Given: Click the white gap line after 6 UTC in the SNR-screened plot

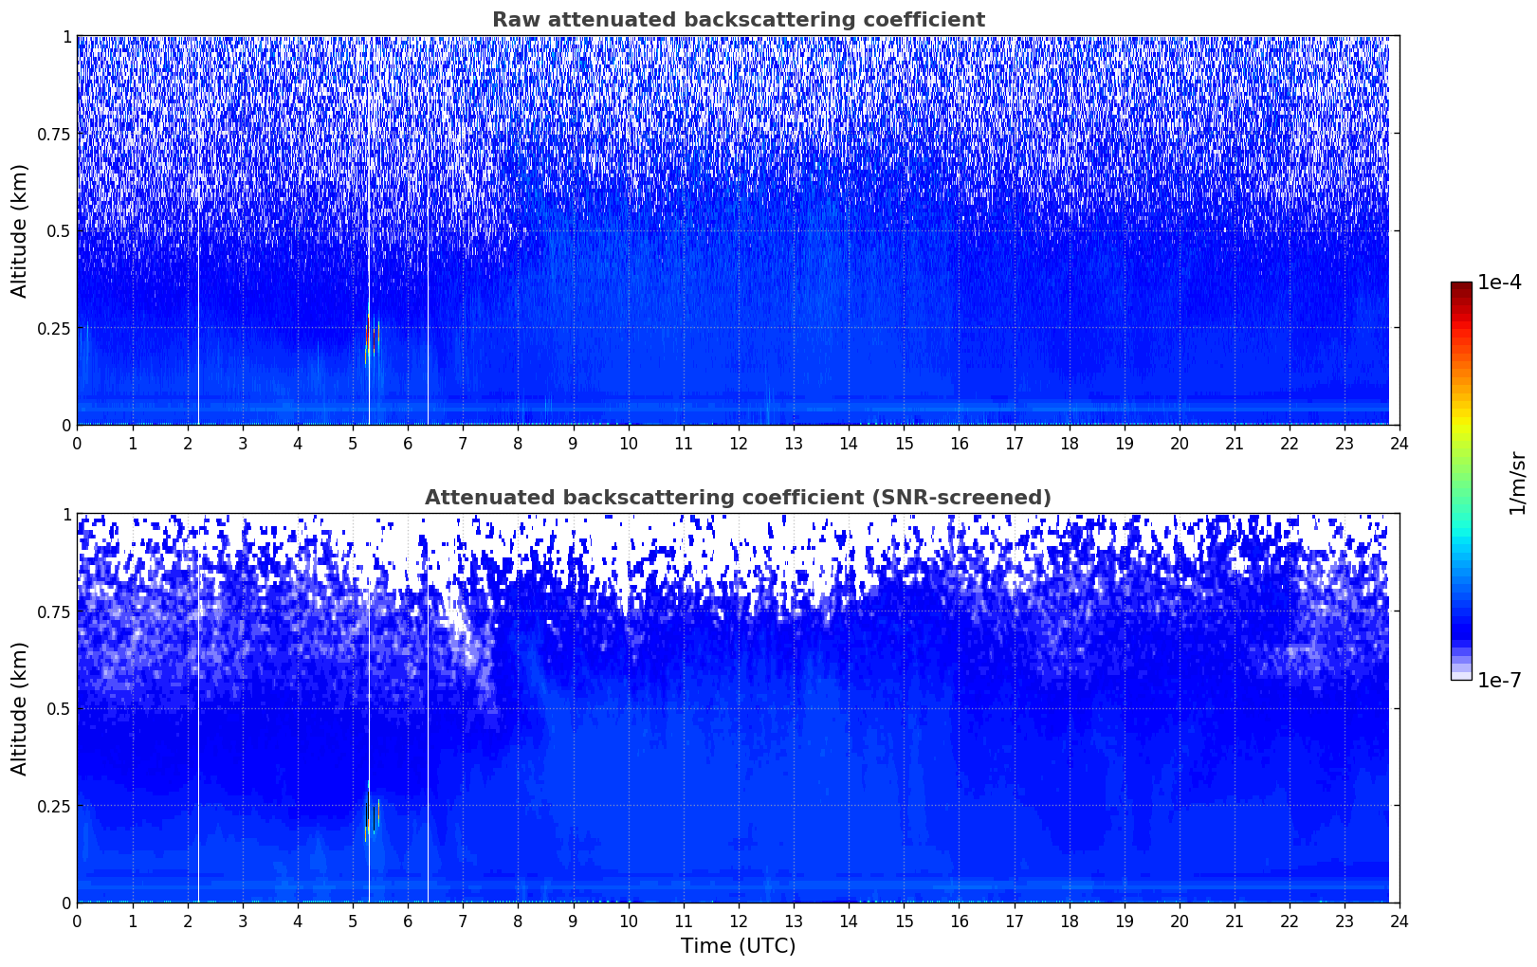Looking at the screenshot, I should [428, 758].
